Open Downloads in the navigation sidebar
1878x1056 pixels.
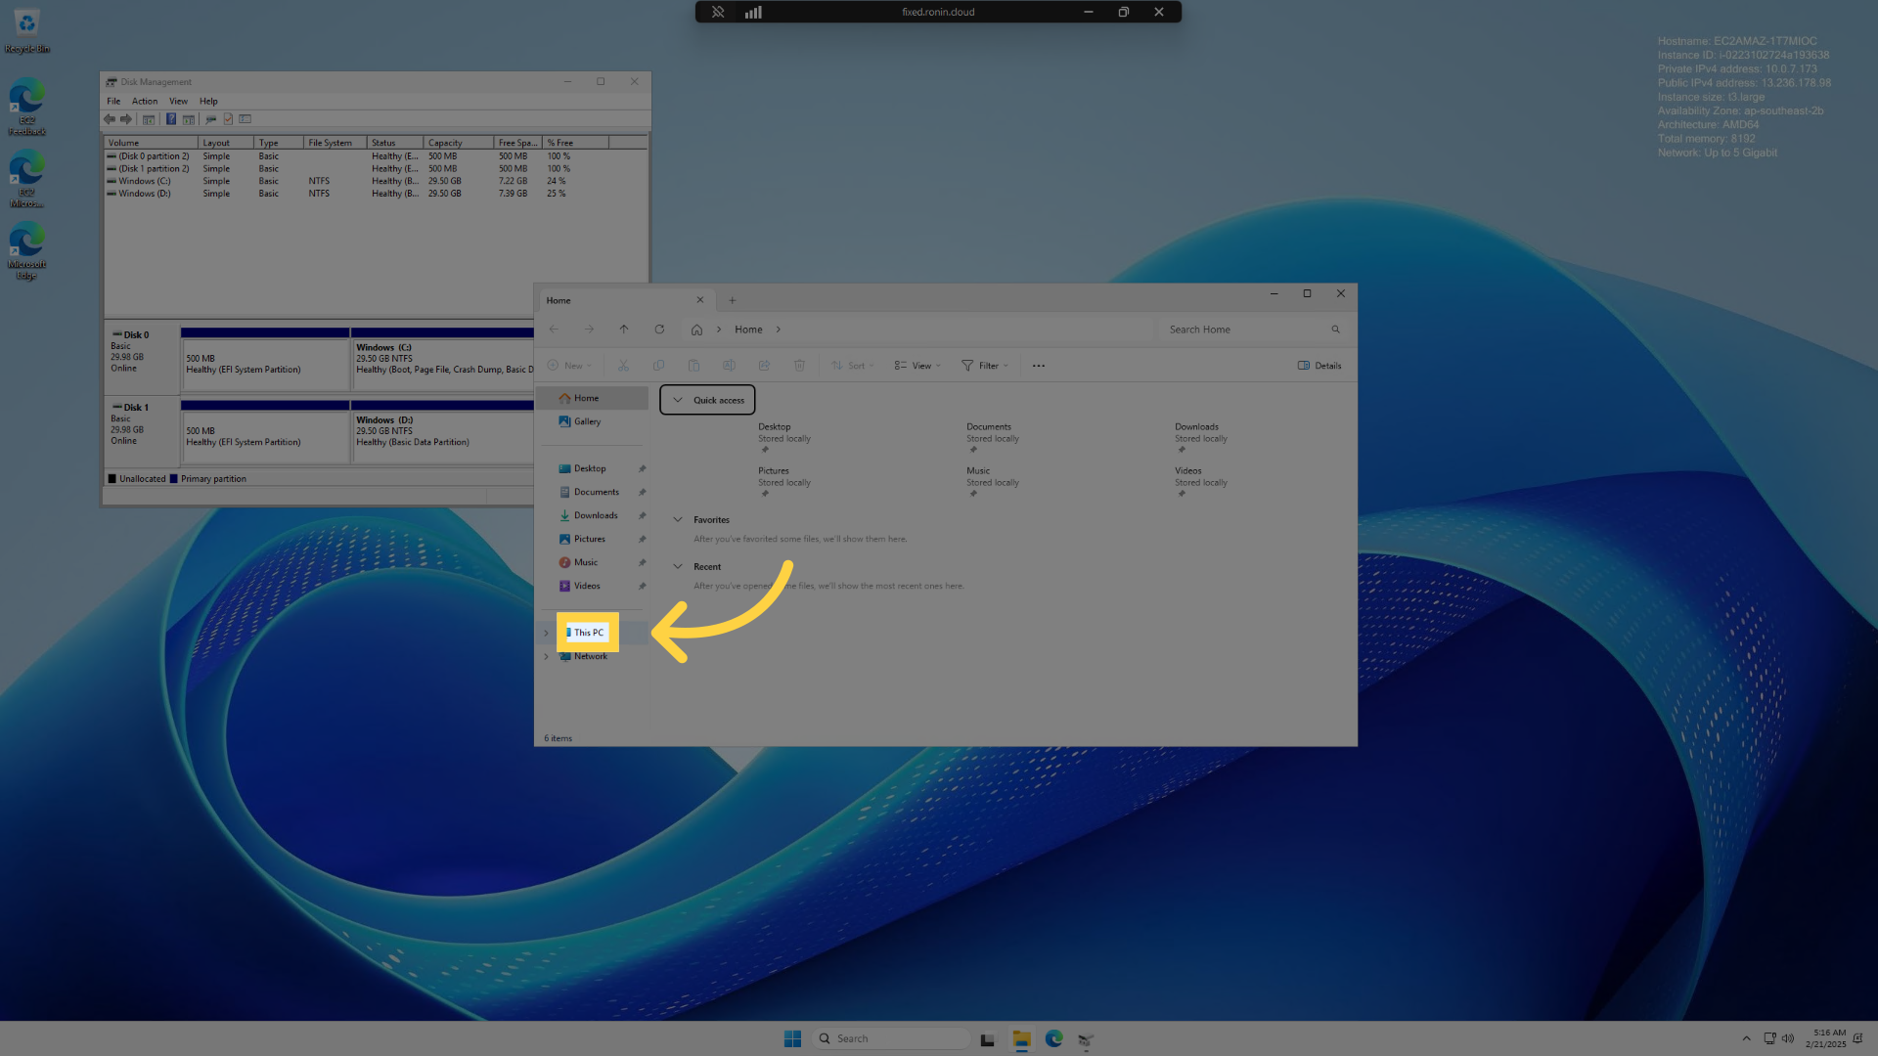595,515
